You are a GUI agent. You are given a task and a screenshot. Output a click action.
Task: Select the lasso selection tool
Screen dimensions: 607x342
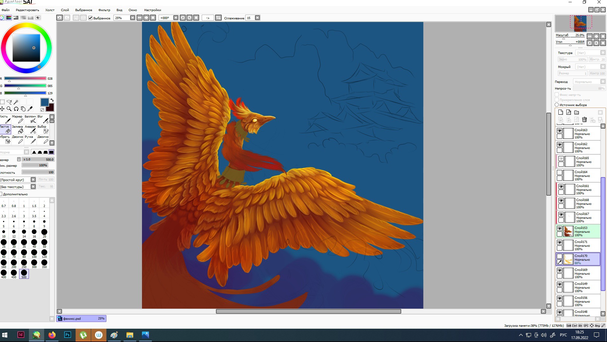[x=9, y=102]
